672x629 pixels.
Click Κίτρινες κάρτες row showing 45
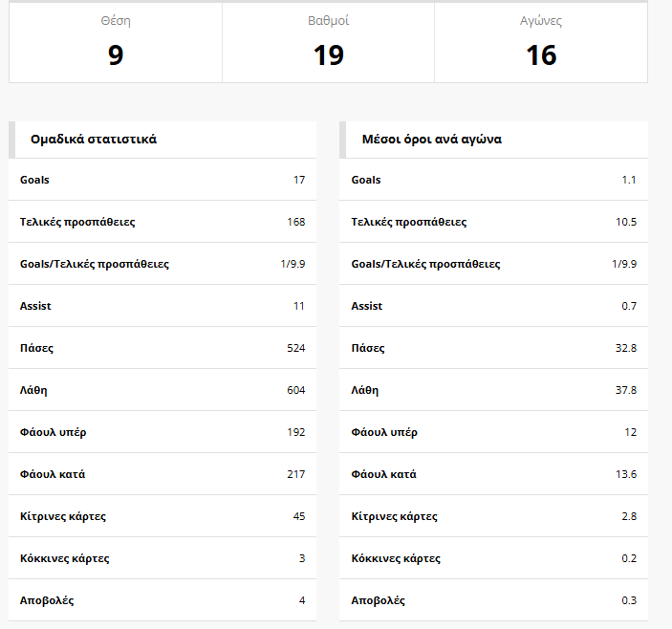click(x=163, y=516)
